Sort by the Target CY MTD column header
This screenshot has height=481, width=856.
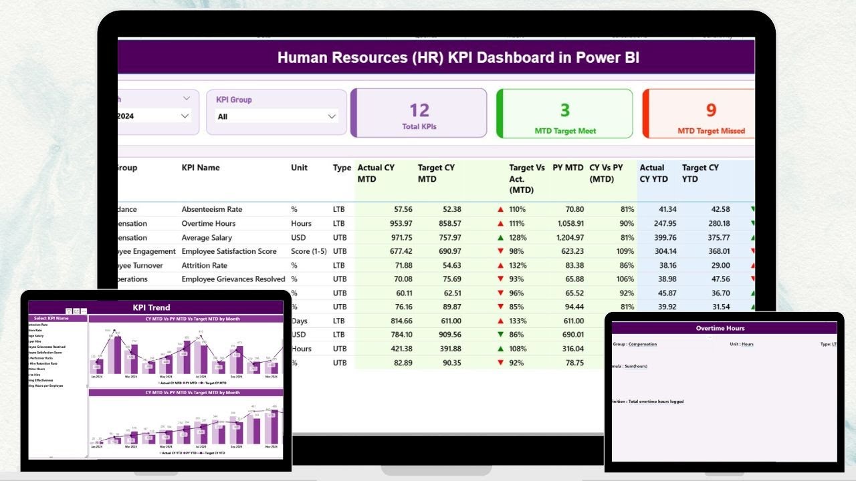[437, 173]
